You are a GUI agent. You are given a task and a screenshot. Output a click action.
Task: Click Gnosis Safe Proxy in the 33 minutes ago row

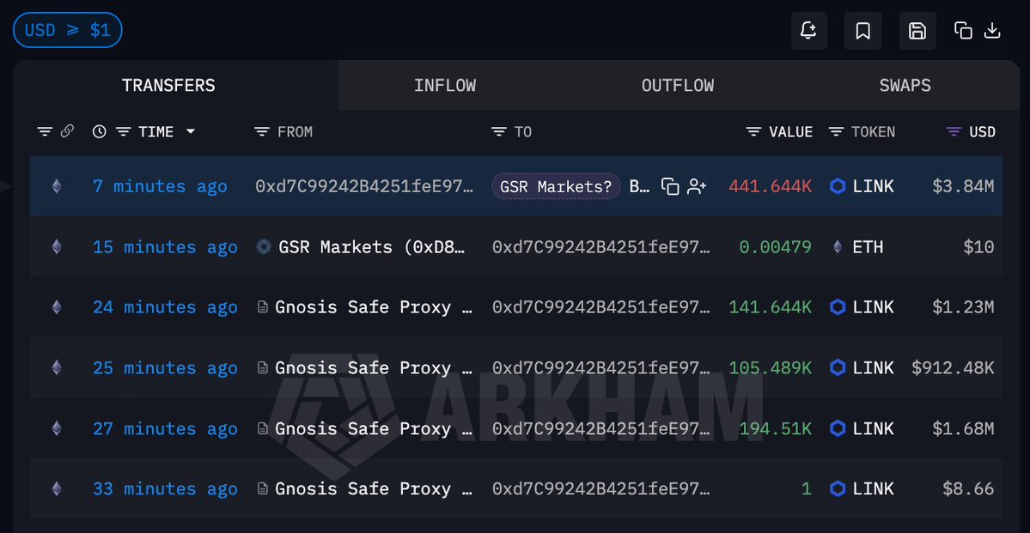[374, 489]
